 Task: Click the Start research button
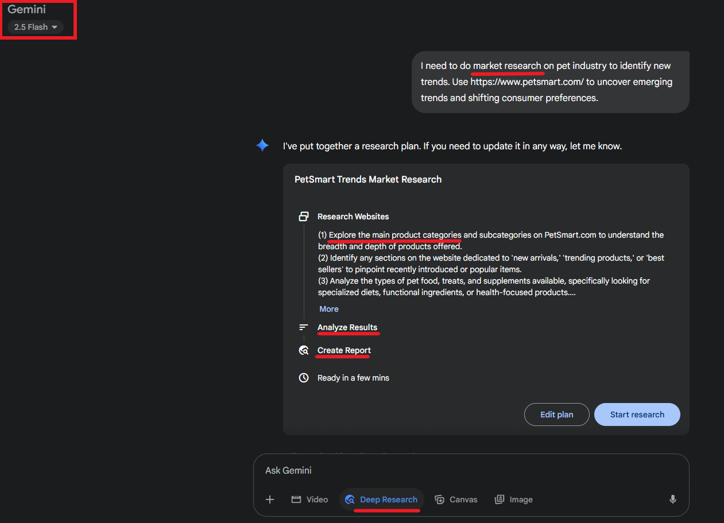637,414
